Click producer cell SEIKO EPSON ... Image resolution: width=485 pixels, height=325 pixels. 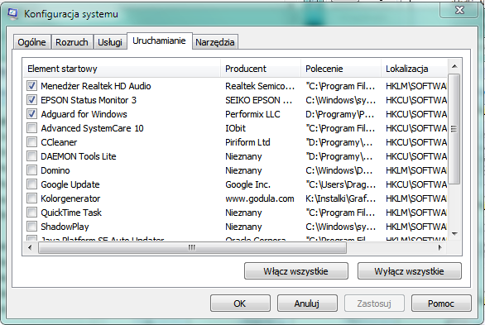tap(258, 100)
